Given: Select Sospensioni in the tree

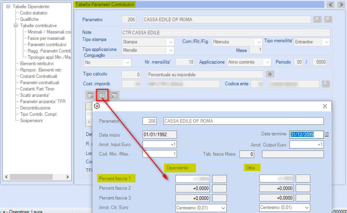Looking at the screenshot, I should (31, 120).
